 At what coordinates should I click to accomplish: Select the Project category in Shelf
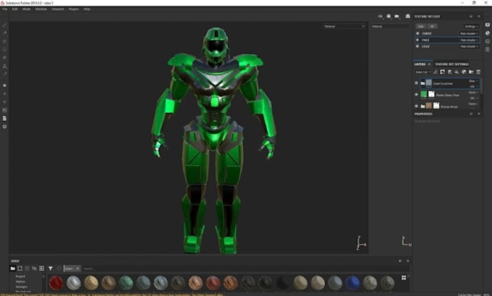click(20, 276)
